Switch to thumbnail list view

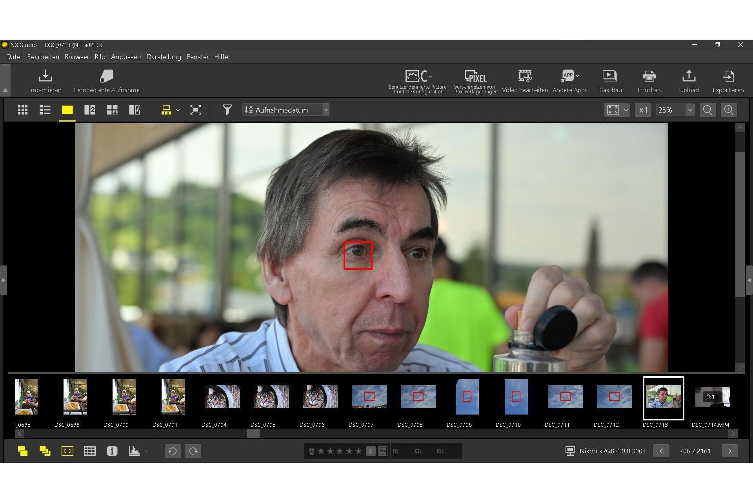coord(45,110)
